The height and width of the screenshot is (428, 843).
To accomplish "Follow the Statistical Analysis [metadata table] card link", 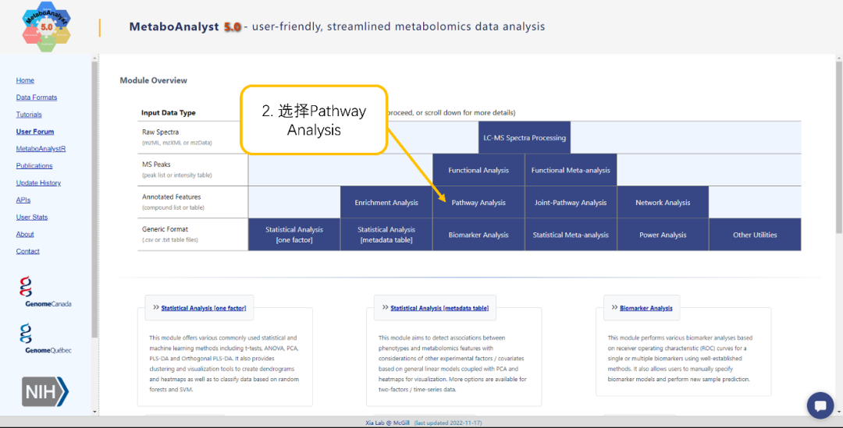I will coord(439,308).
